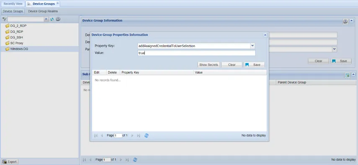Image resolution: width=358 pixels, height=165 pixels.
Task: Click the filter funnel icon above device group tree
Action: [x=4, y=19]
